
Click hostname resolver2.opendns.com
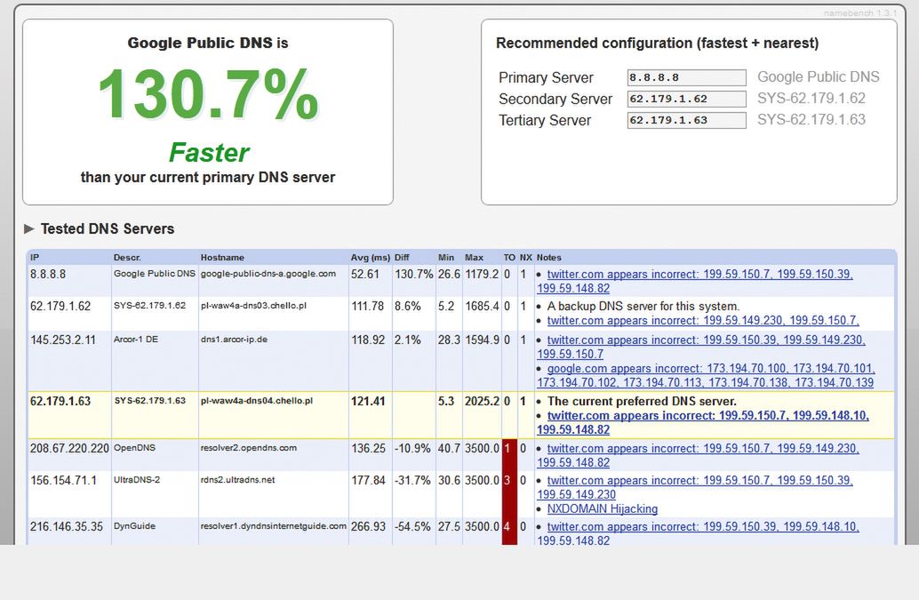point(249,448)
